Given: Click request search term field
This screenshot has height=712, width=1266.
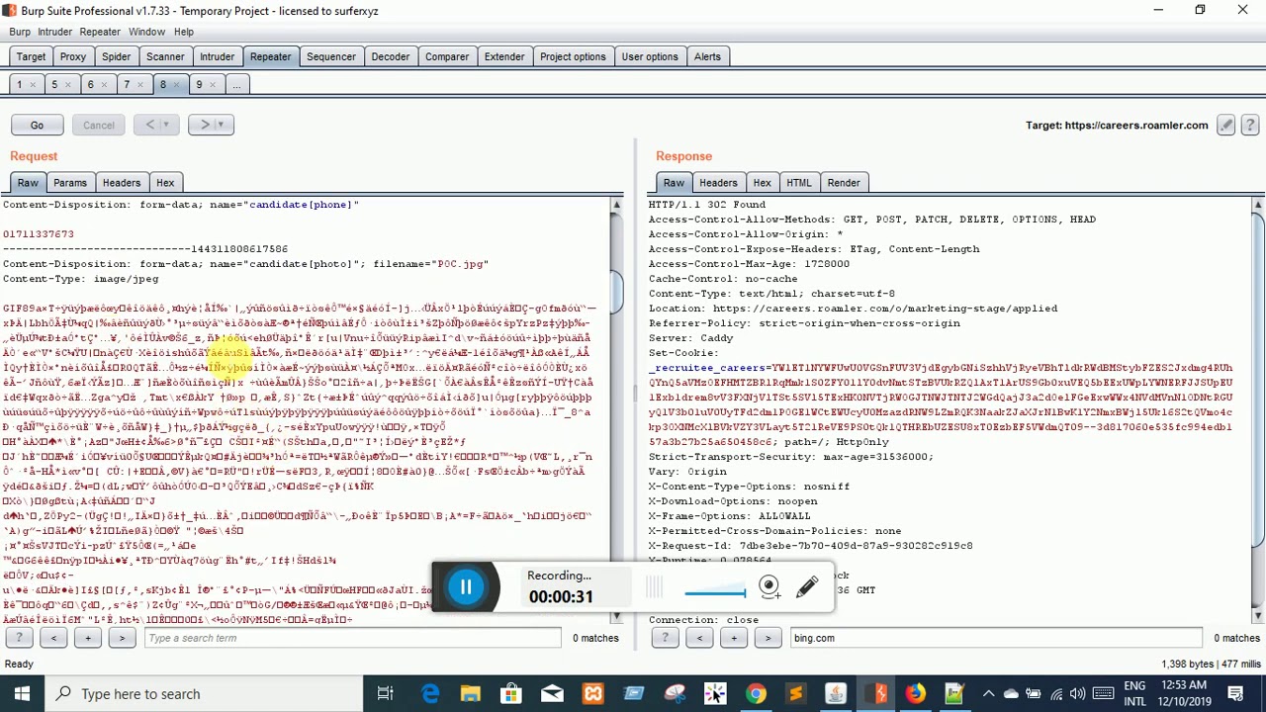Looking at the screenshot, I should 353,638.
